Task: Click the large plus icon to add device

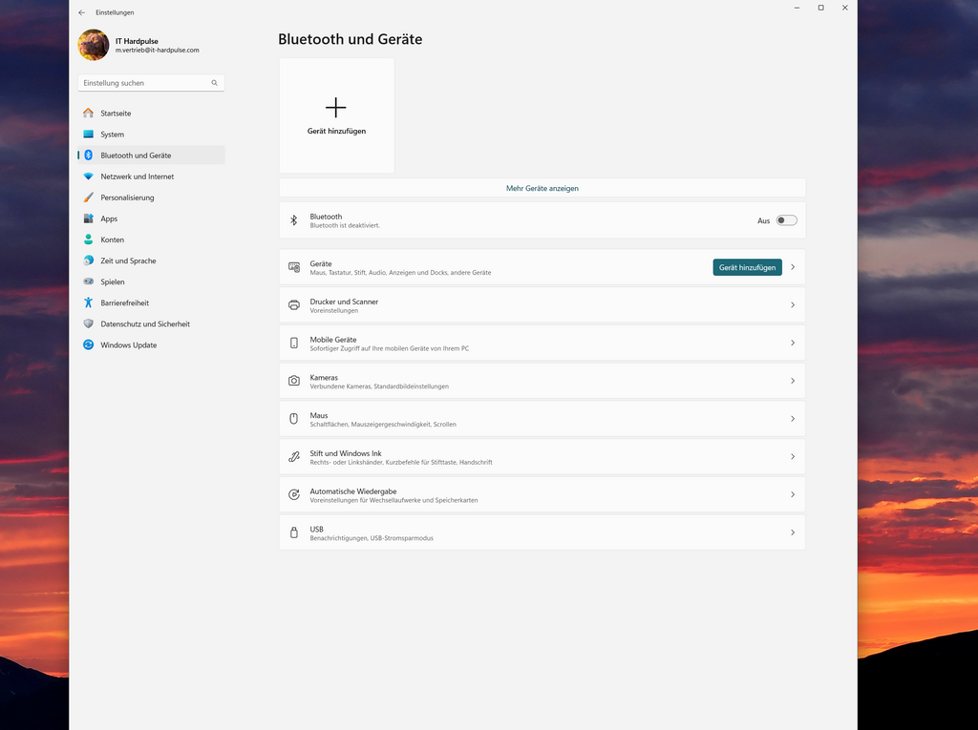Action: tap(336, 107)
